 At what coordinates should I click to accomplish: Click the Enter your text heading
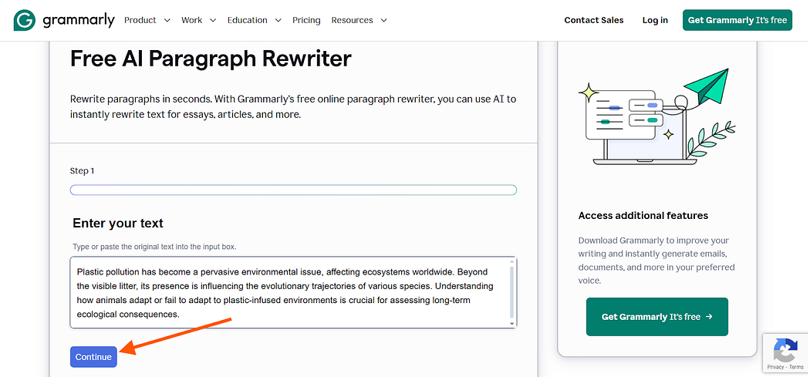(118, 223)
